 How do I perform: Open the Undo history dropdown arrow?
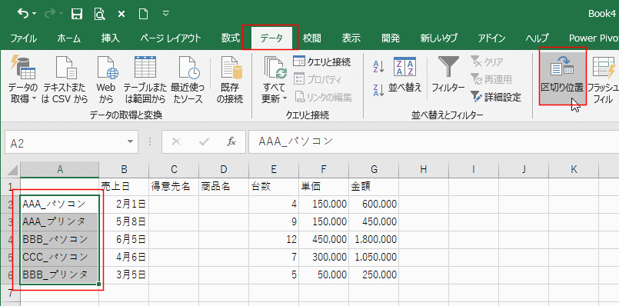(x=34, y=14)
